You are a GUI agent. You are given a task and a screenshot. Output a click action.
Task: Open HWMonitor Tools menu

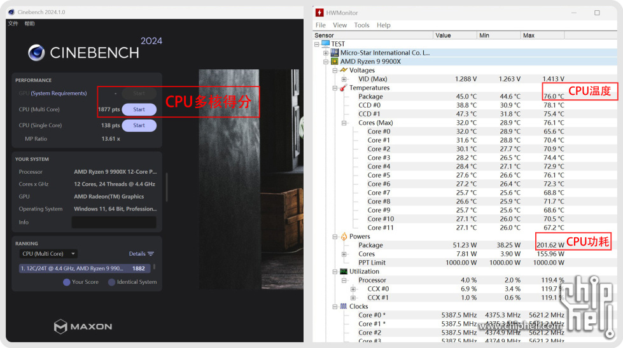tap(361, 25)
